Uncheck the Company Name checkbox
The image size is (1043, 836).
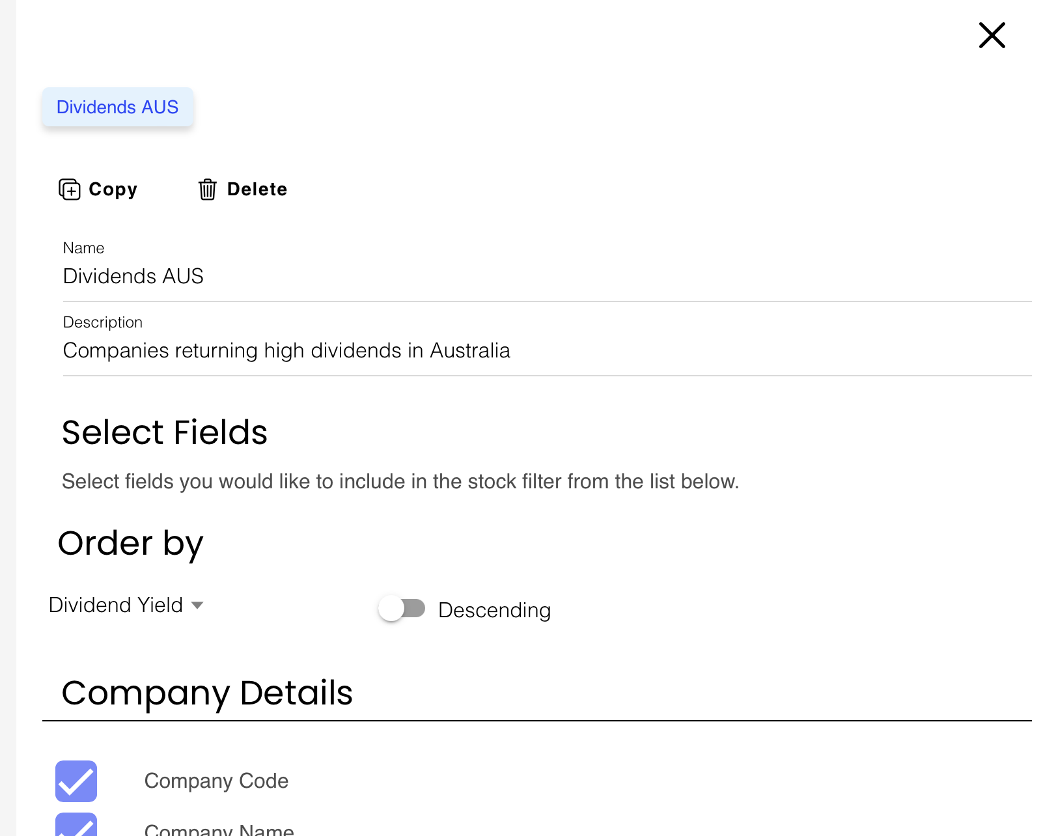click(x=76, y=826)
